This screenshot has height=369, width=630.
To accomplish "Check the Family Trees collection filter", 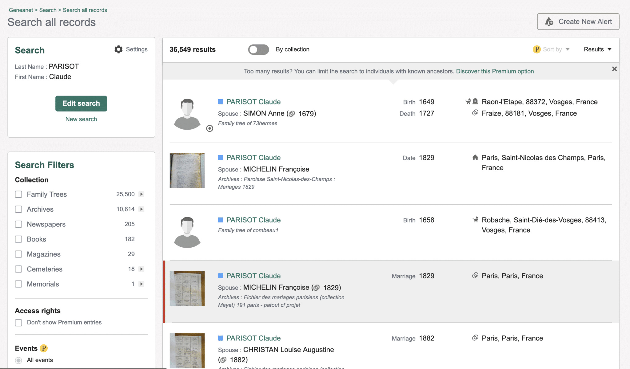I will point(18,194).
